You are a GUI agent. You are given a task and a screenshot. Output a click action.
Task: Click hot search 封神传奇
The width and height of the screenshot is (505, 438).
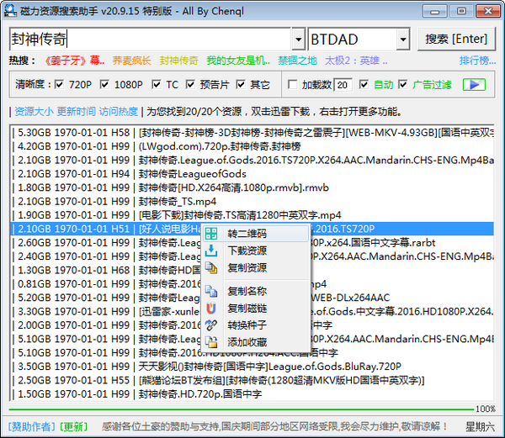(x=178, y=61)
